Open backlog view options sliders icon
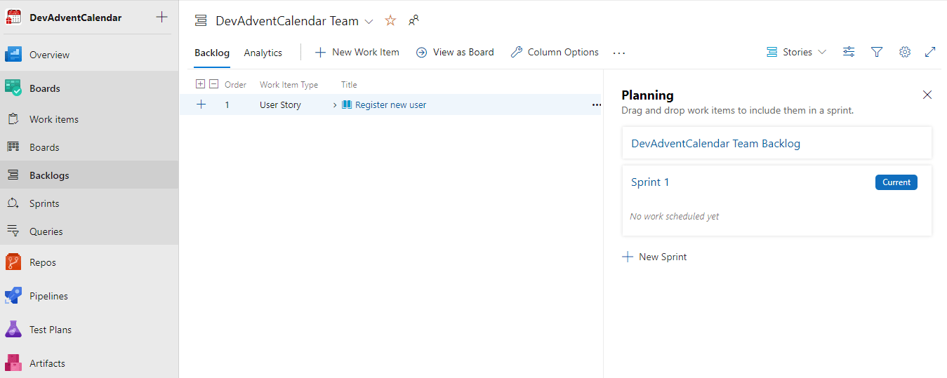Image resolution: width=947 pixels, height=378 pixels. [x=849, y=52]
